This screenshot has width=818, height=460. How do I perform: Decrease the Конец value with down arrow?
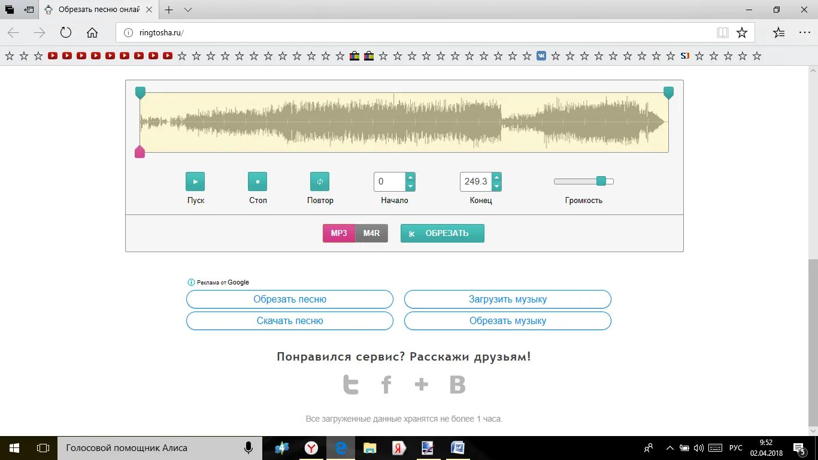497,186
